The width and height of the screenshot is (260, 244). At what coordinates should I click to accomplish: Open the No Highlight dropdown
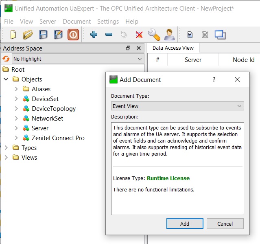77,59
